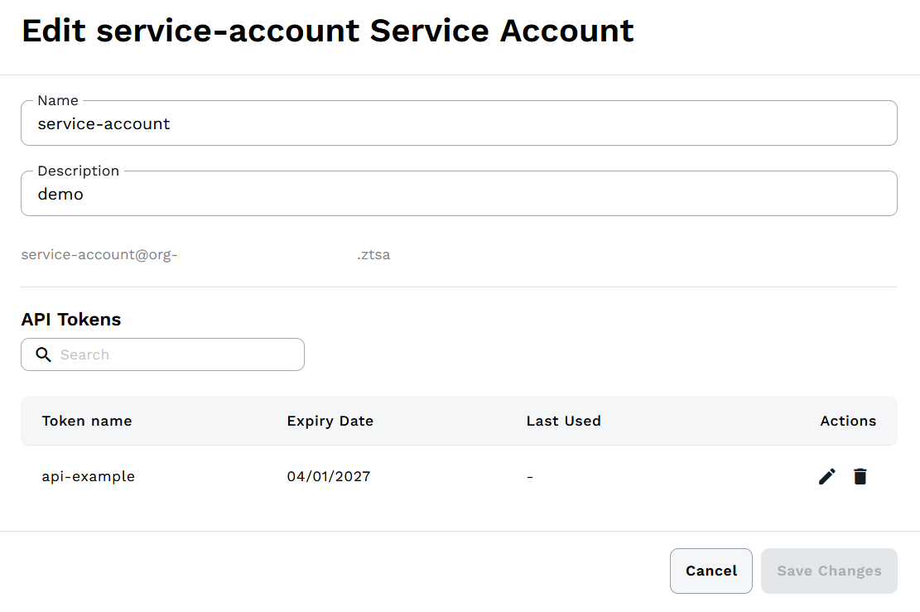Screen dimensions: 920x612
Task: Click the Cancel button
Action: click(x=710, y=571)
